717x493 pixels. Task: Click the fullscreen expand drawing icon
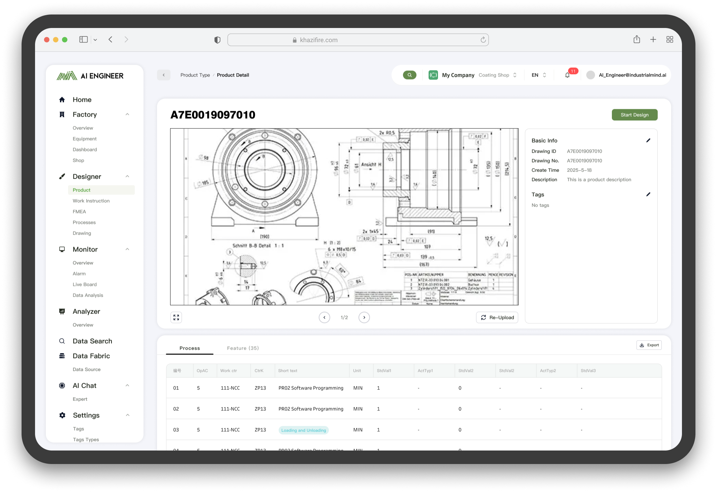(176, 317)
